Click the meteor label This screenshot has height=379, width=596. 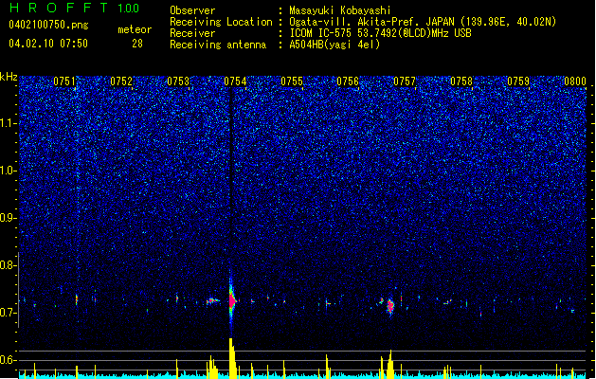135,29
